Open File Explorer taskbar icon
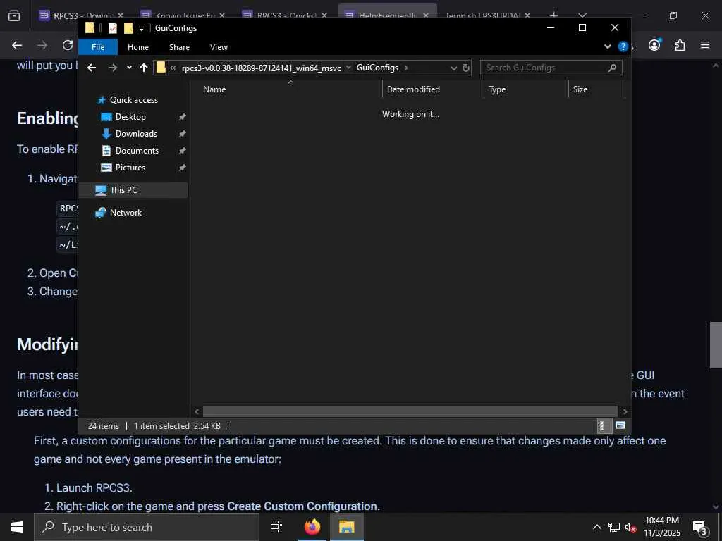This screenshot has width=722, height=541. (x=347, y=527)
